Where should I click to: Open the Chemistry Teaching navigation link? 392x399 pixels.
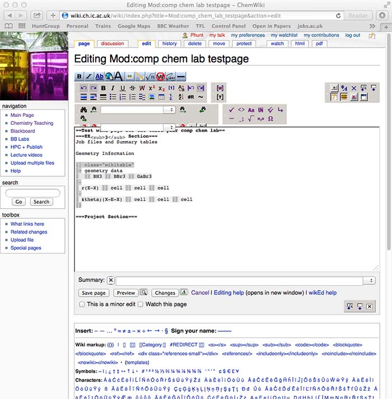32,123
